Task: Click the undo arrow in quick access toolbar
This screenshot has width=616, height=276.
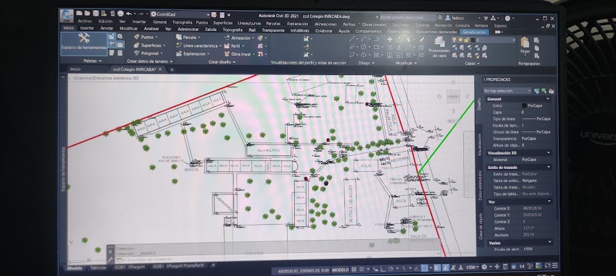Action: coord(128,14)
